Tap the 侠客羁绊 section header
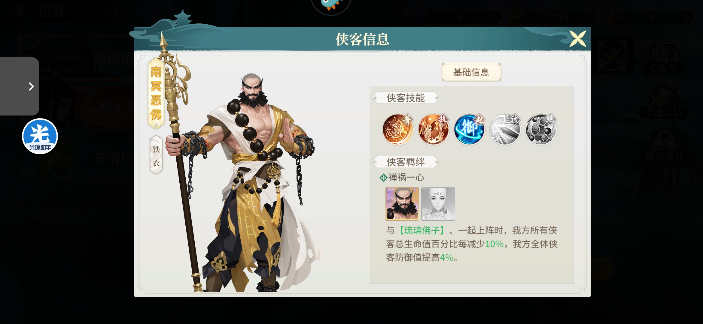The height and width of the screenshot is (324, 703). (x=406, y=162)
